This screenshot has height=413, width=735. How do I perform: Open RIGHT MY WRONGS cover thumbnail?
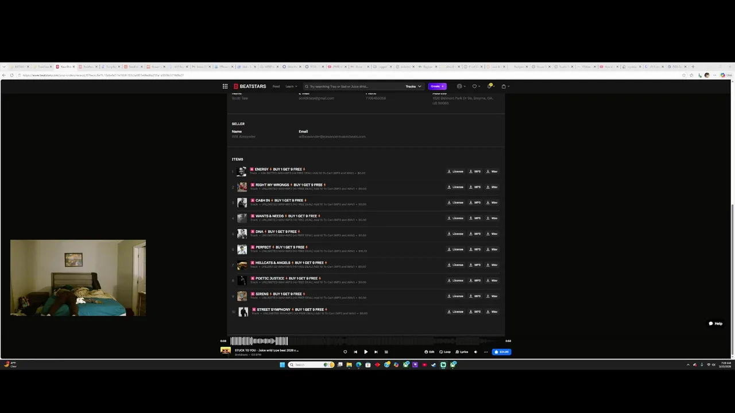[x=242, y=187]
